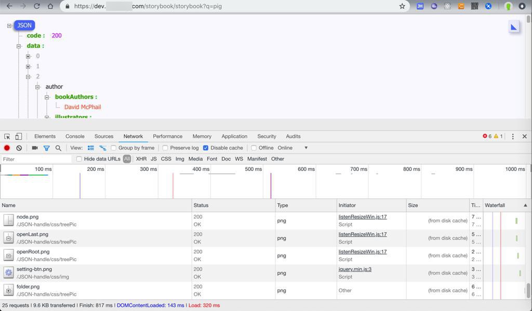Open the Memory tab
532x311 pixels.
202,137
